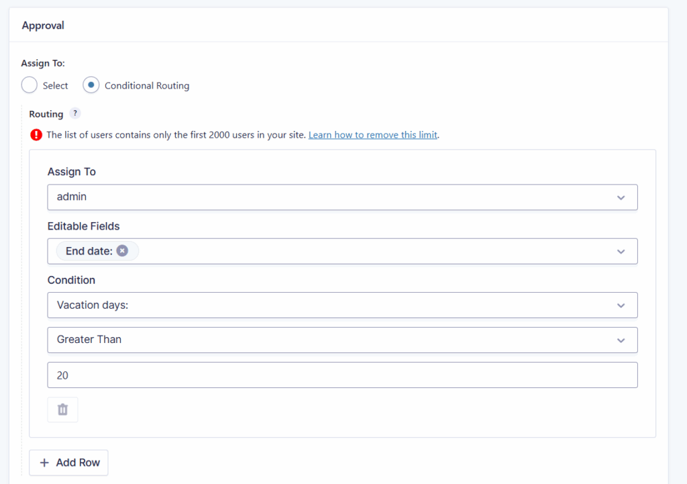Delete the routing row with trash icon

click(62, 409)
